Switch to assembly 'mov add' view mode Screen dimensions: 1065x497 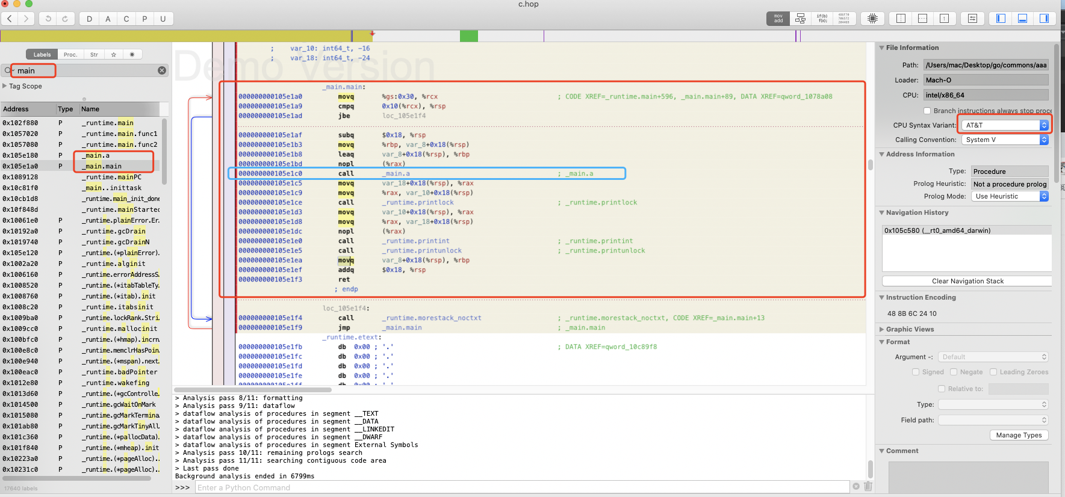(778, 19)
